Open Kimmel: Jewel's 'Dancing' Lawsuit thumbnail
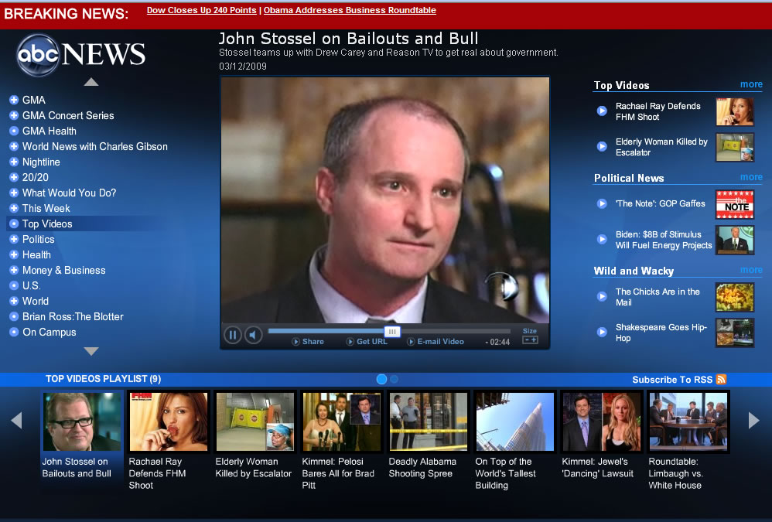Screen dimensions: 772x522 (x=602, y=421)
